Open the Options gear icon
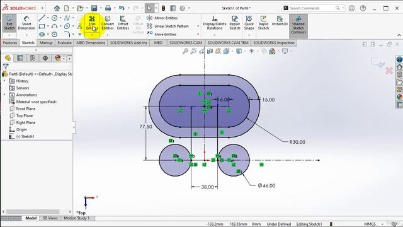Screen dimensions: 403x227 (x=182, y=8)
